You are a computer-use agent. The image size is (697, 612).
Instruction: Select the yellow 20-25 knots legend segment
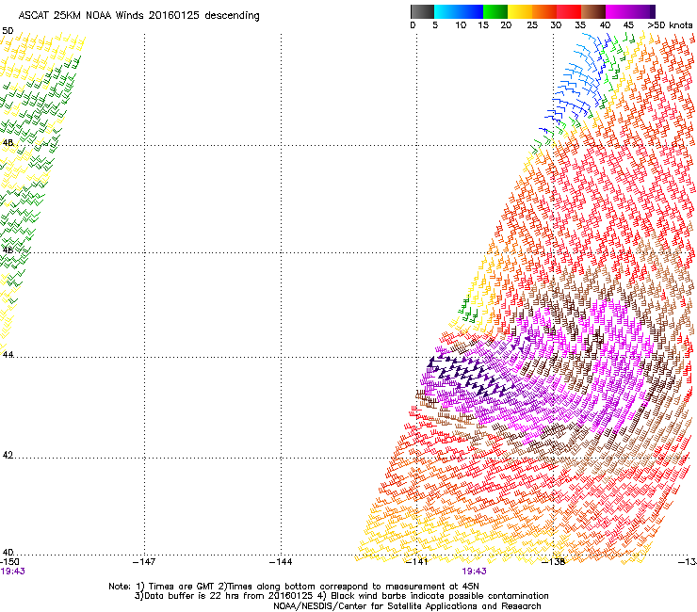520,11
